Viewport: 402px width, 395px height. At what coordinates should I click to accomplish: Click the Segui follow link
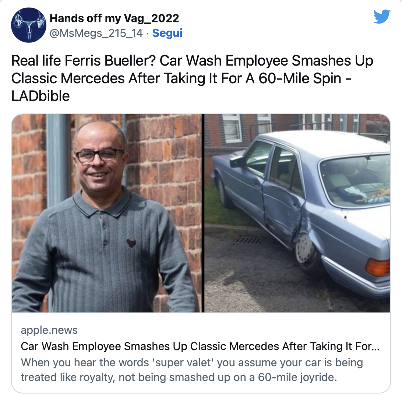(167, 33)
